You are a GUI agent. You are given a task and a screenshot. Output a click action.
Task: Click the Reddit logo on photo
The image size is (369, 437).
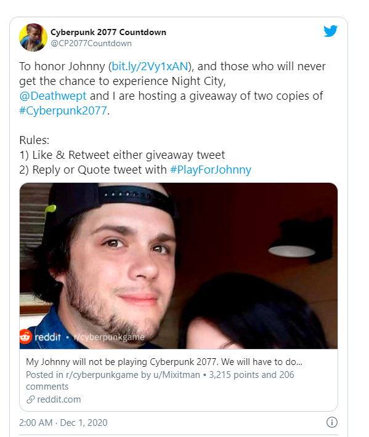26,337
